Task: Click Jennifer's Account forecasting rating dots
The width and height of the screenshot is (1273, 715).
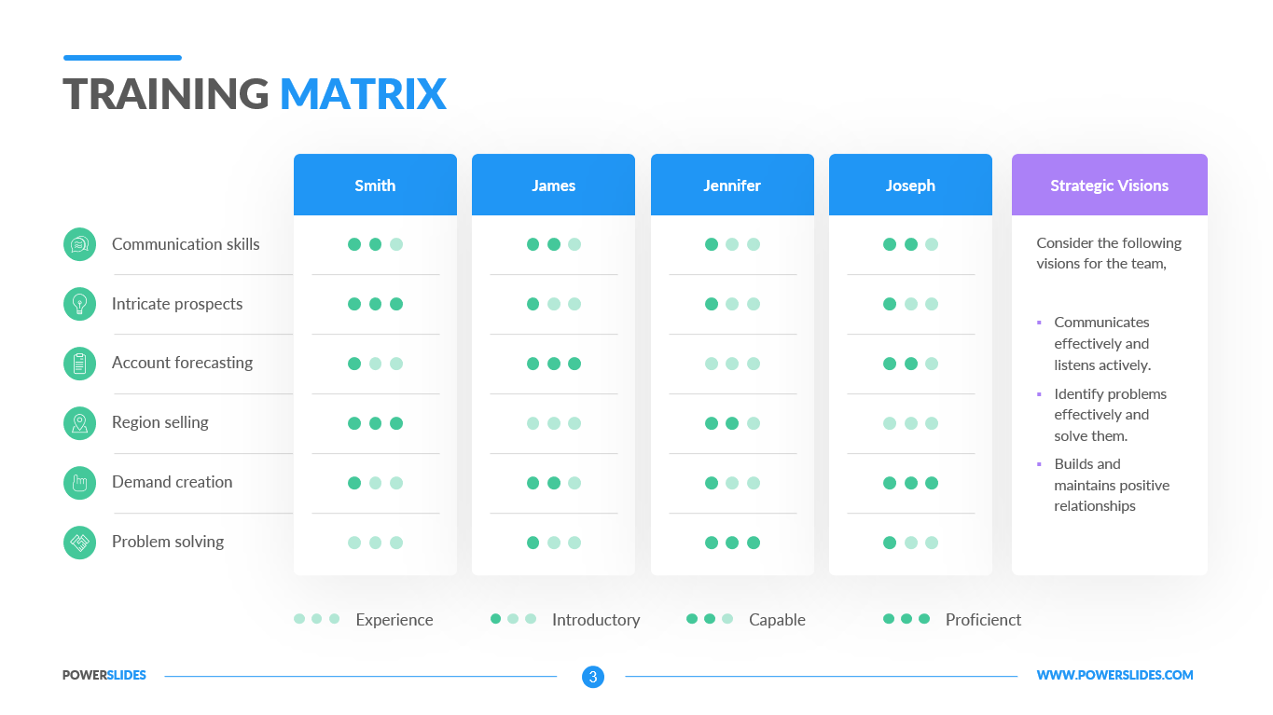Action: (732, 364)
